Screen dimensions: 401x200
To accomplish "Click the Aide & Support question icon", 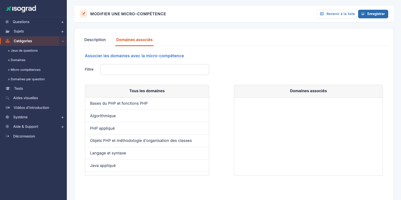I will [x=7, y=127].
